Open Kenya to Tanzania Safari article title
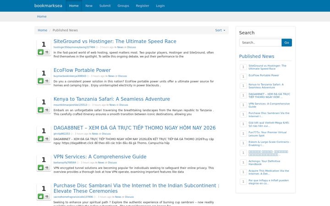This screenshot has height=206, width=330. 111,99
